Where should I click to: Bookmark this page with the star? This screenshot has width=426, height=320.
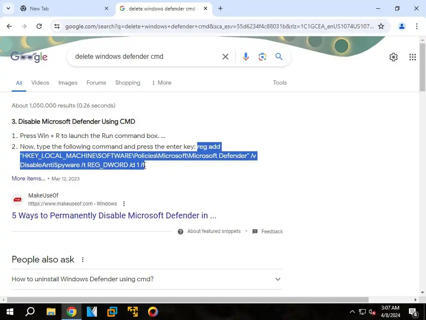381,26
